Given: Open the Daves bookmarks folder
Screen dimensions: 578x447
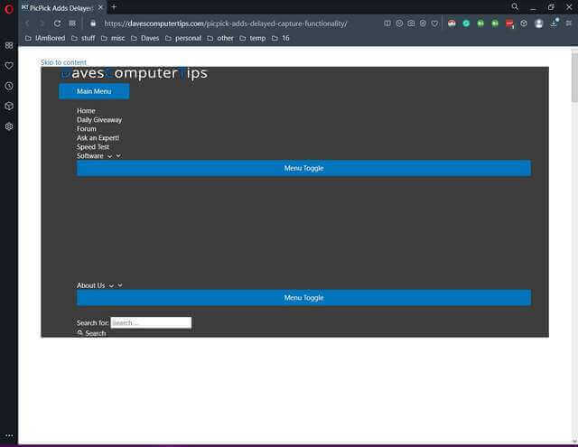Looking at the screenshot, I should [144, 38].
